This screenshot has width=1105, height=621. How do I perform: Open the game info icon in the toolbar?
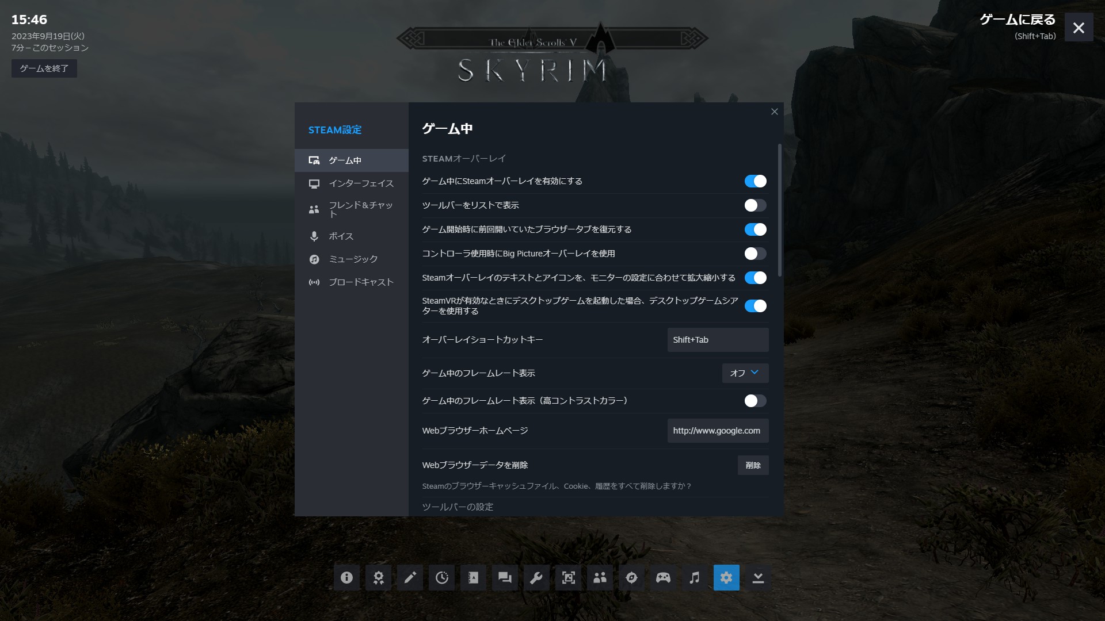point(346,577)
